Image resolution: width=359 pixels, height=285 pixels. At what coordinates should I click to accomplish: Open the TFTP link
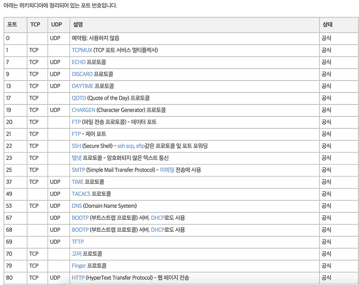click(x=78, y=242)
